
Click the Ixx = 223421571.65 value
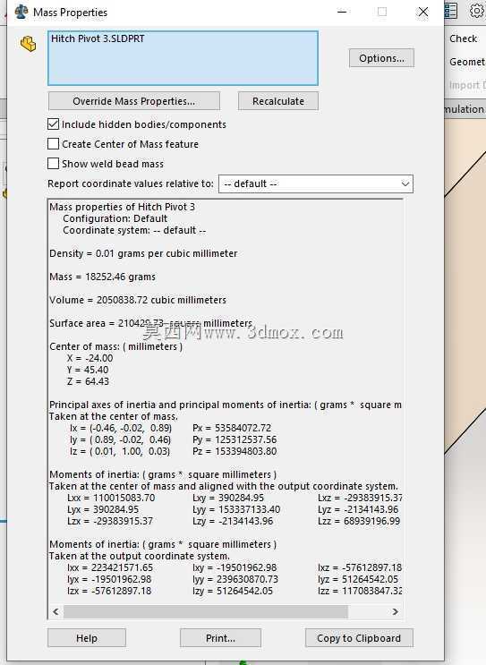110,567
